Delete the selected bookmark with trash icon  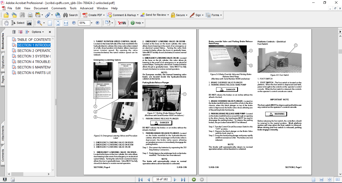pyautogui.click(x=14, y=32)
